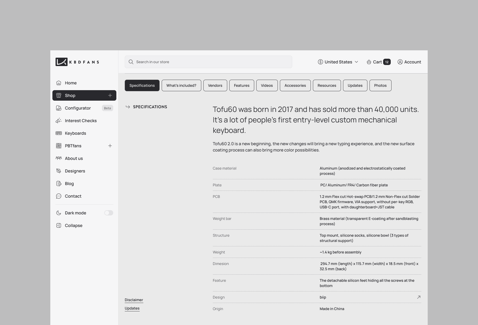Open Interest Checks page
478x325 pixels.
pyautogui.click(x=84, y=121)
